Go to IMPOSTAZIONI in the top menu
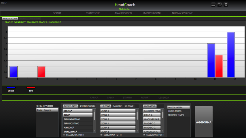Screen dimensions: 246x138 152,13
